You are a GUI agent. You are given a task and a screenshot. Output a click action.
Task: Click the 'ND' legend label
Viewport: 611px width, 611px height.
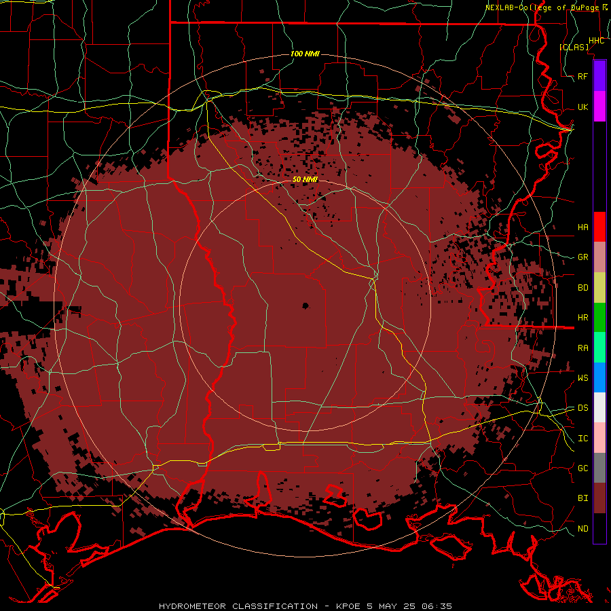[583, 529]
